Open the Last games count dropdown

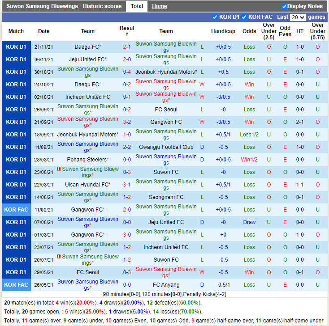point(298,17)
